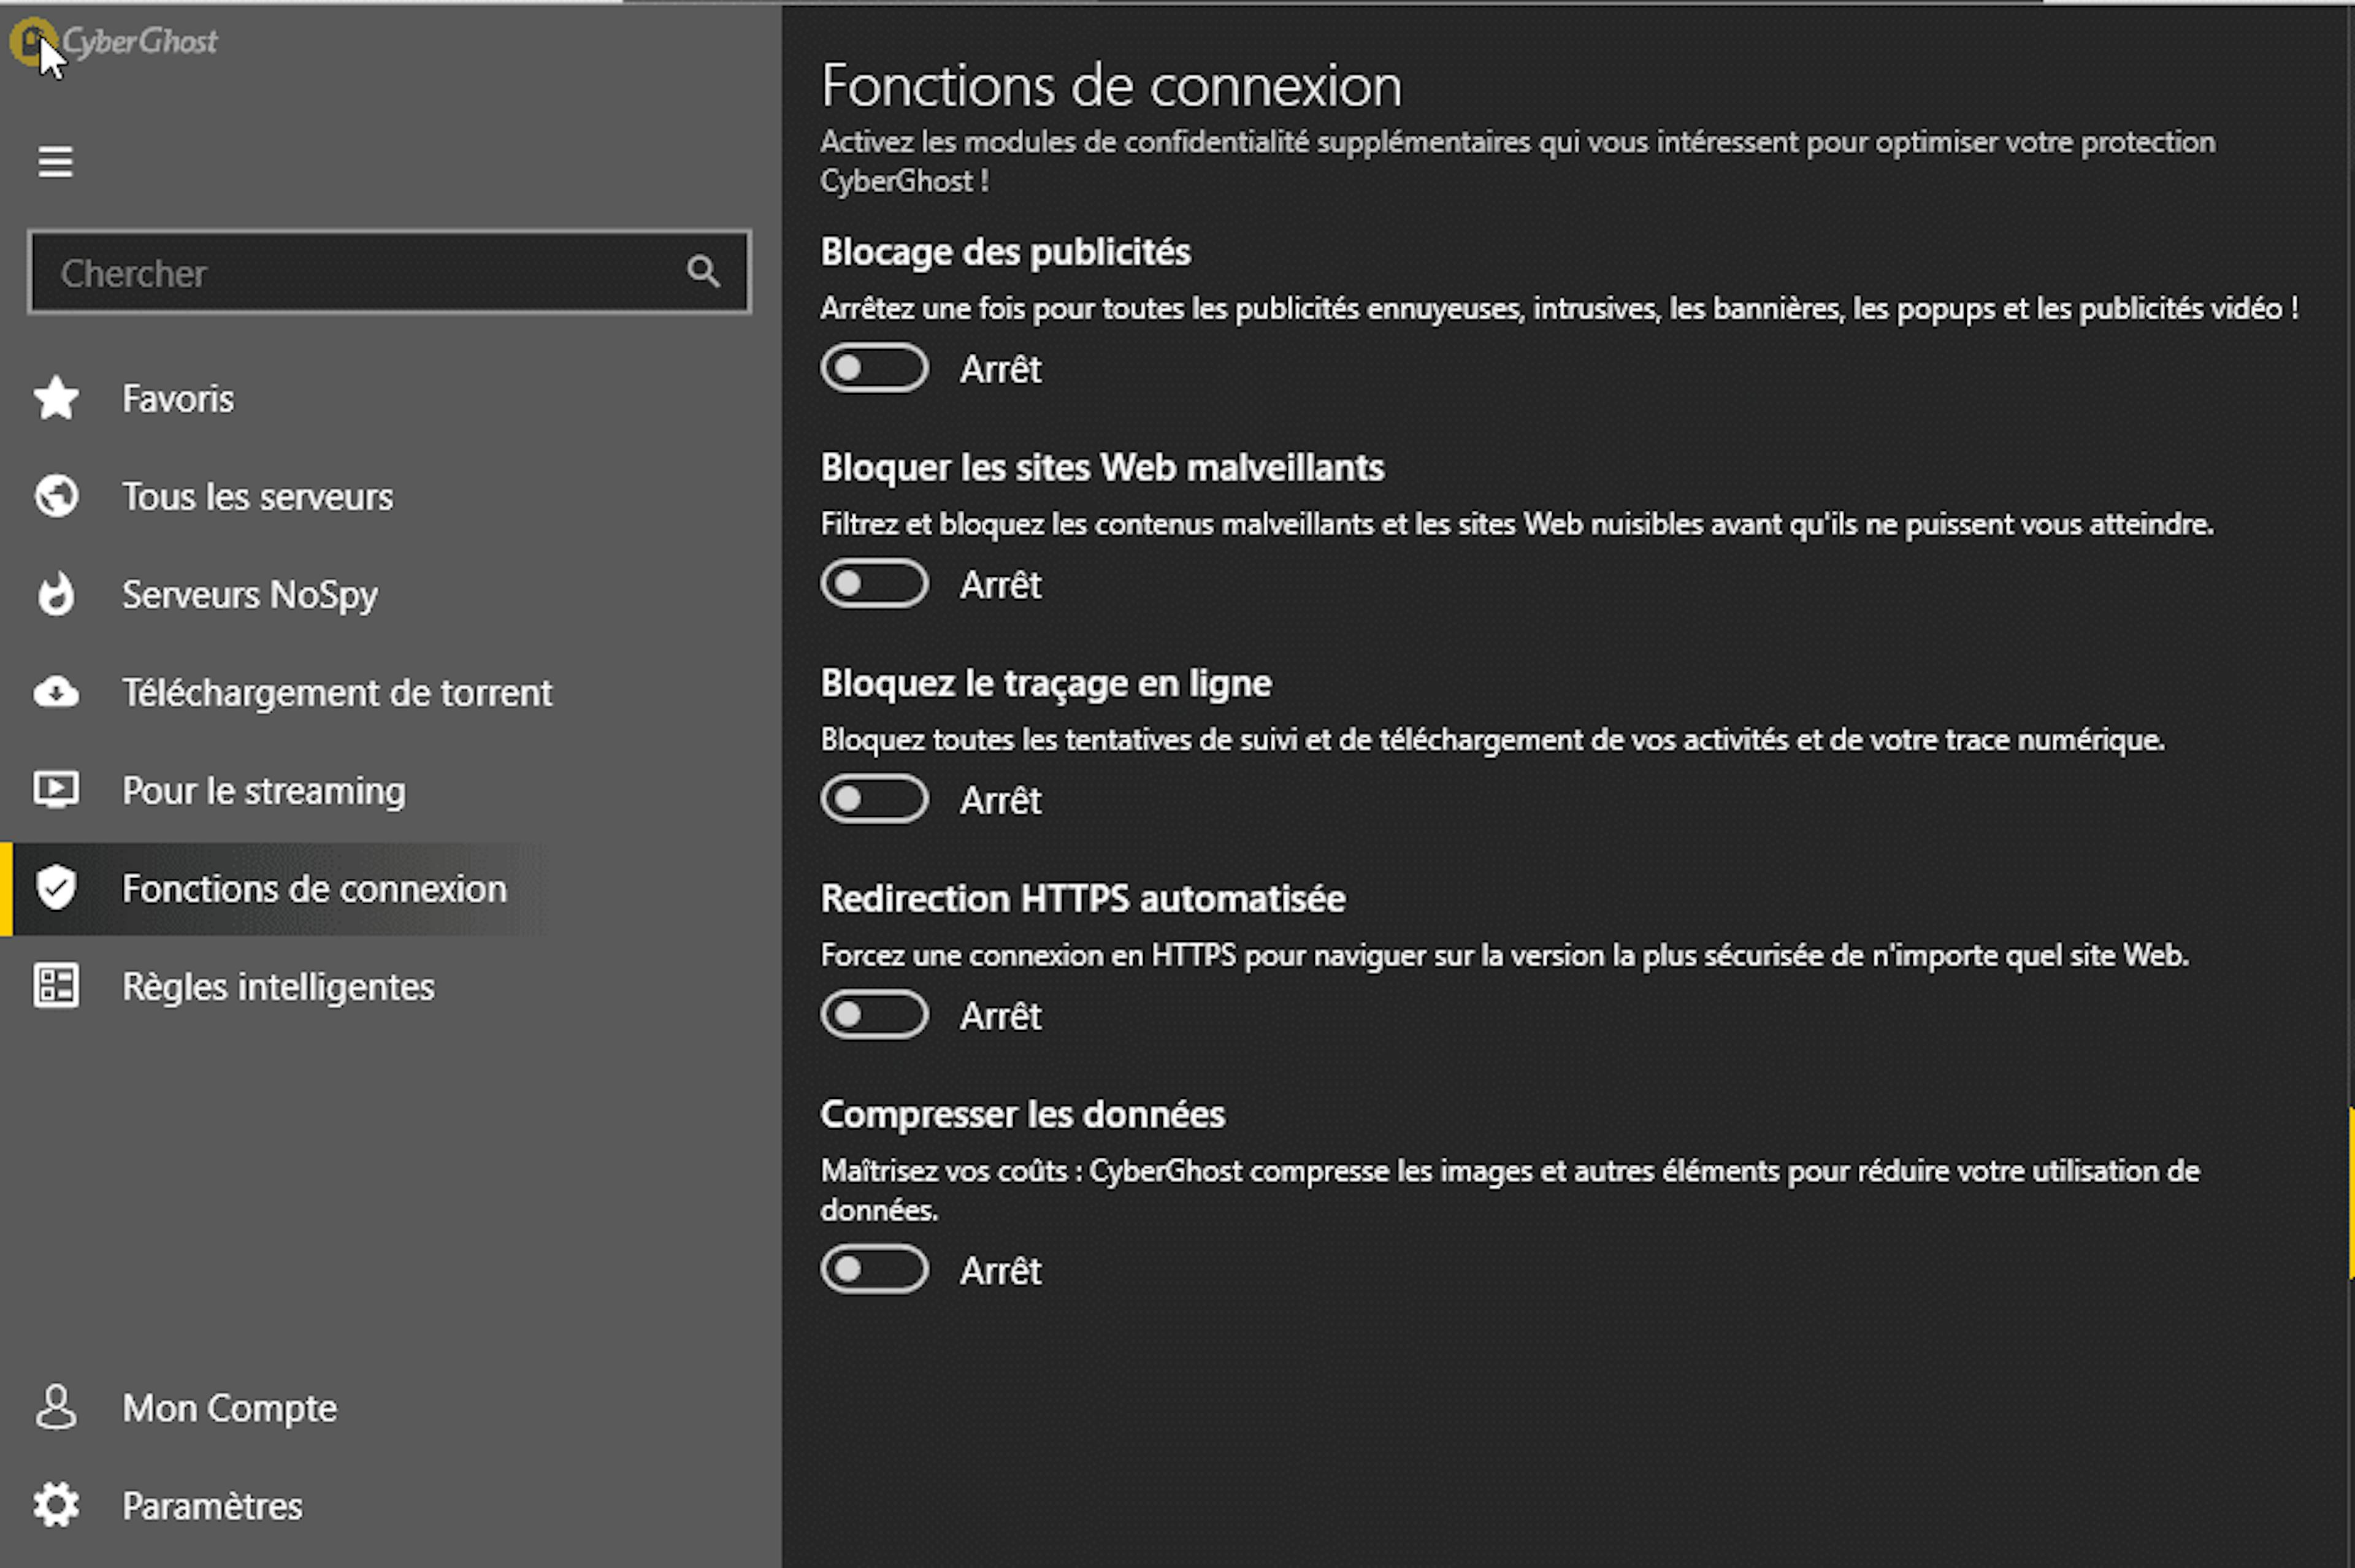Click the Règles intelligentes icon
The image size is (2355, 1568).
[56, 986]
